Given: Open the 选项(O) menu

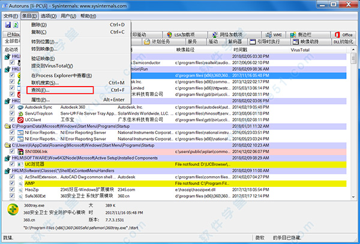Looking at the screenshot, I should pos(49,16).
